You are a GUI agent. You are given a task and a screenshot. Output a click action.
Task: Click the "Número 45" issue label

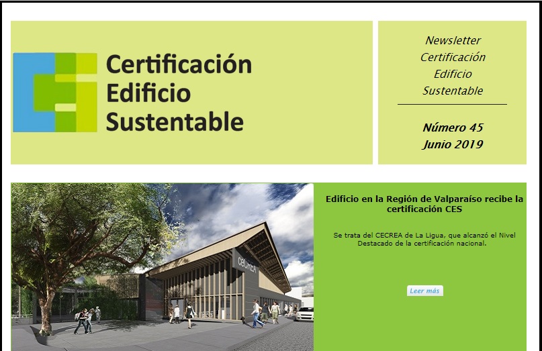click(x=453, y=128)
